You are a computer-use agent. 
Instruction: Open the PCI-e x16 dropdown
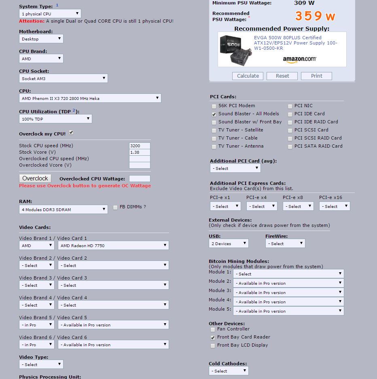point(335,206)
